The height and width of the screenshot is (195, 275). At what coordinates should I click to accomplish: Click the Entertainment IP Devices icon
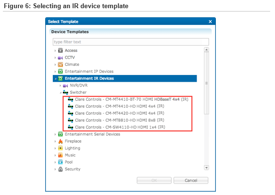[60, 71]
